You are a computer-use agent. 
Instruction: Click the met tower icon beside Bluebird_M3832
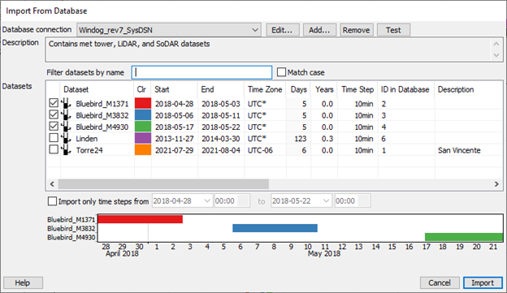[66, 115]
